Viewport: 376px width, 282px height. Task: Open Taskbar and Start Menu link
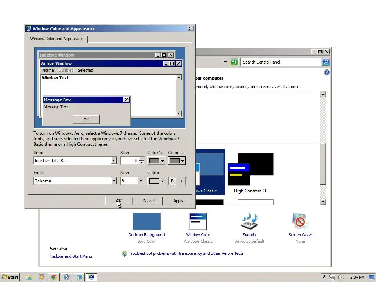pyautogui.click(x=71, y=256)
